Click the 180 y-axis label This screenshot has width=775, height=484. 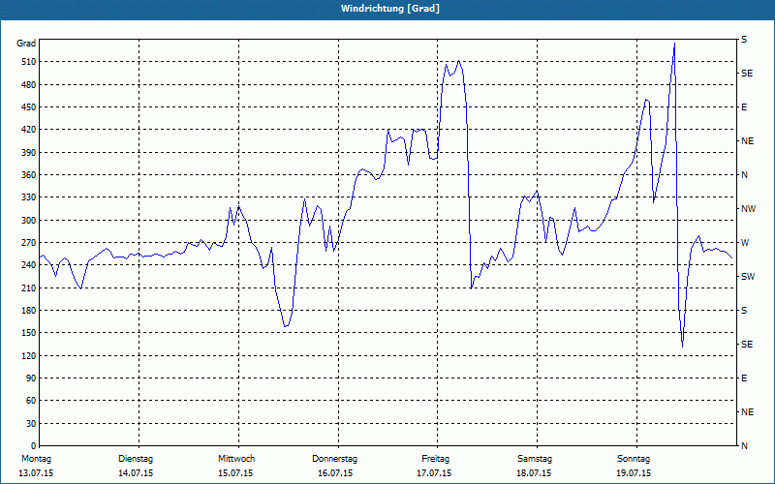[29, 311]
